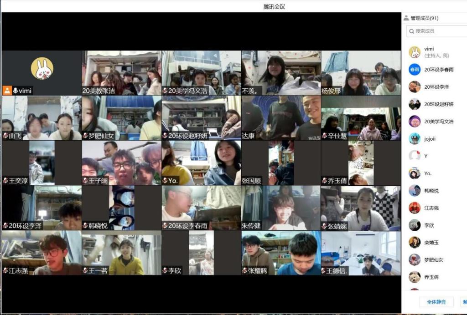Click the member icon beside 管理成员(91)
The height and width of the screenshot is (315, 467).
coord(406,18)
